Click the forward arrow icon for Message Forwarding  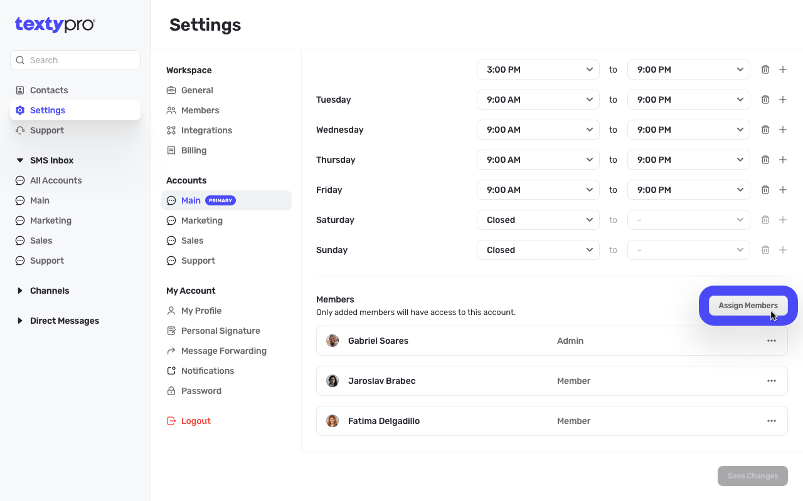pyautogui.click(x=171, y=351)
